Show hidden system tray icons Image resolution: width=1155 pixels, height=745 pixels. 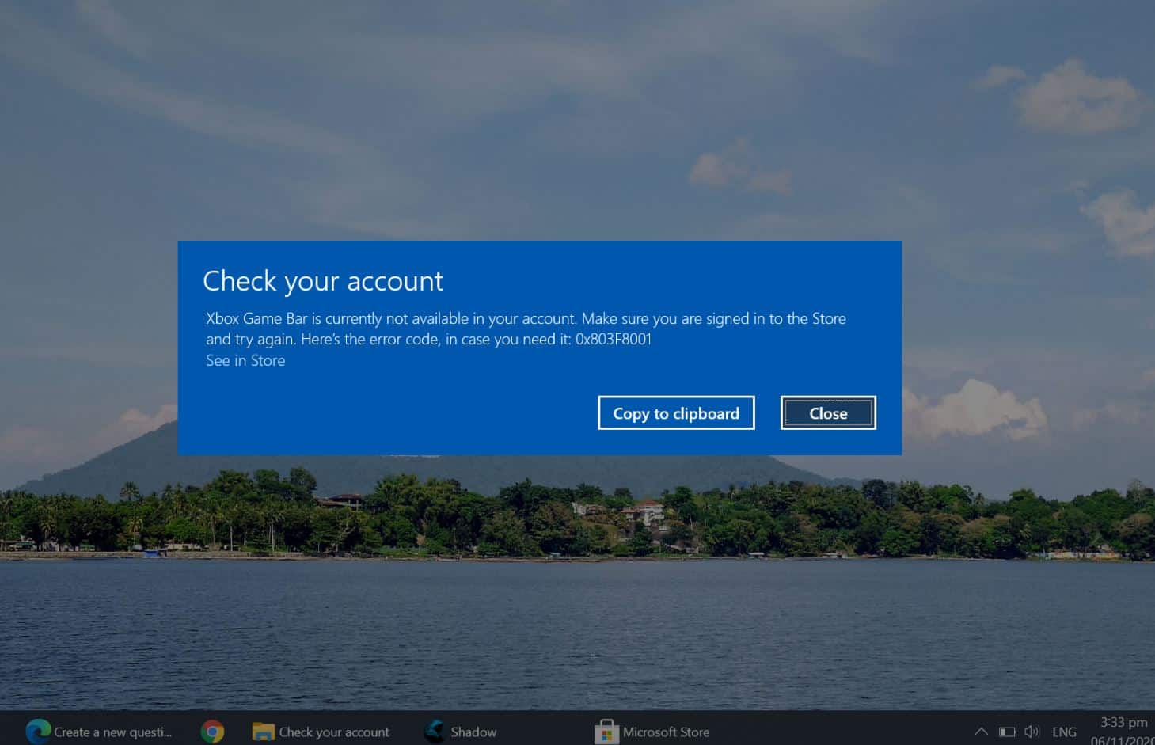point(981,732)
